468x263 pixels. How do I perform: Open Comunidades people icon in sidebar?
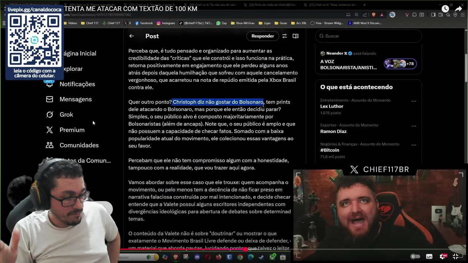tap(49, 145)
